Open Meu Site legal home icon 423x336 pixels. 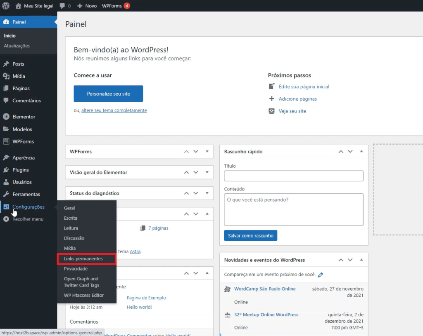[18, 6]
